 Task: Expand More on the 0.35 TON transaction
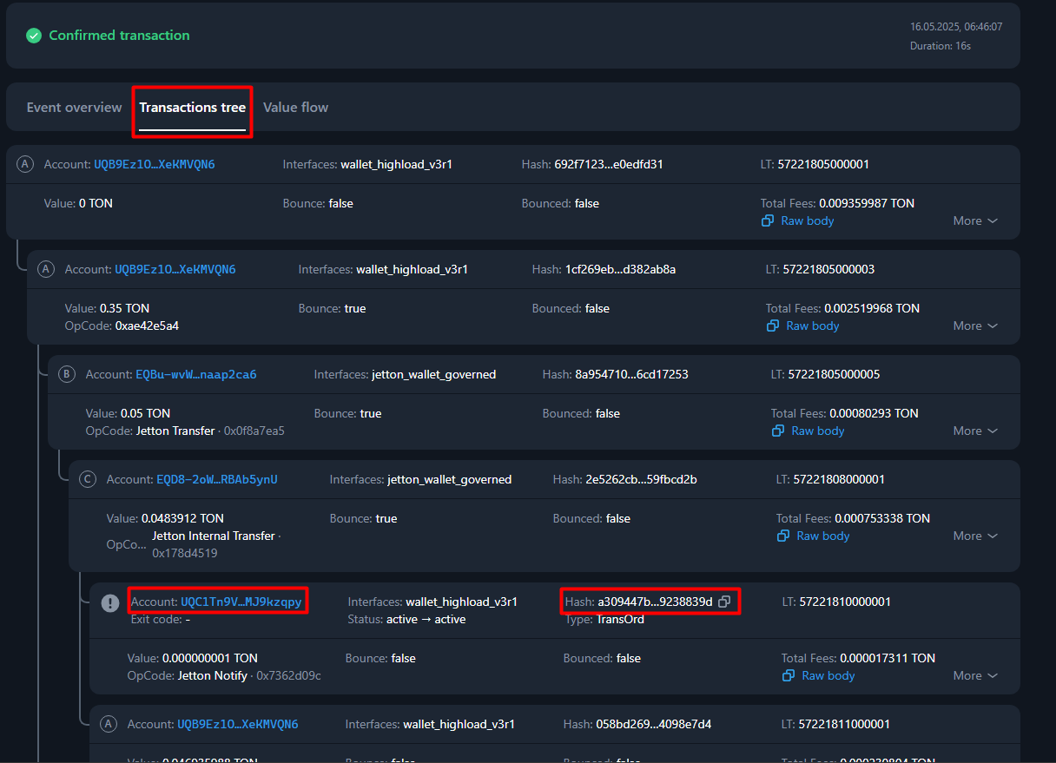974,326
